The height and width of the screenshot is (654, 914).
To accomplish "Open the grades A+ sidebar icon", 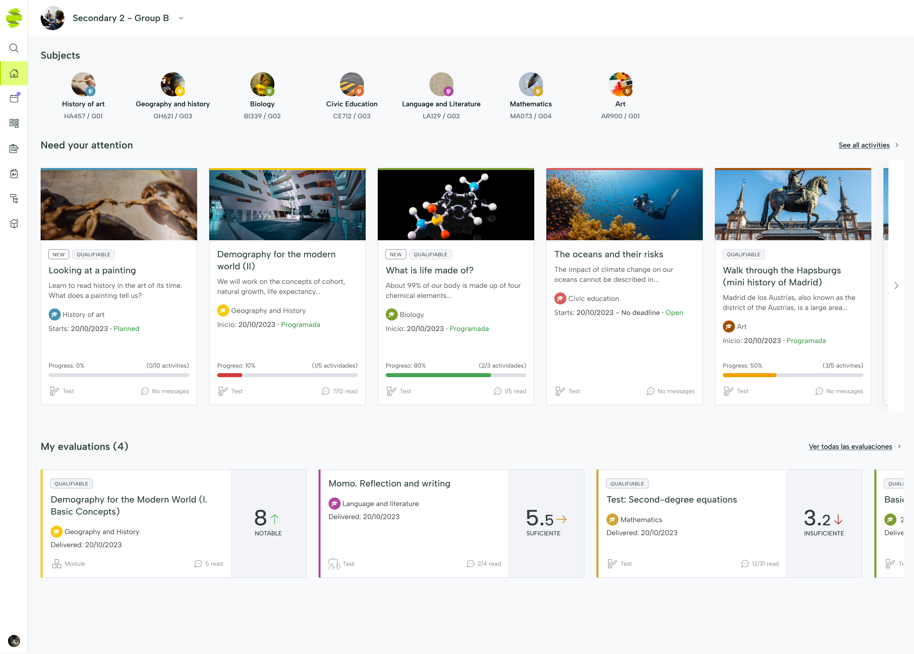I will [14, 174].
